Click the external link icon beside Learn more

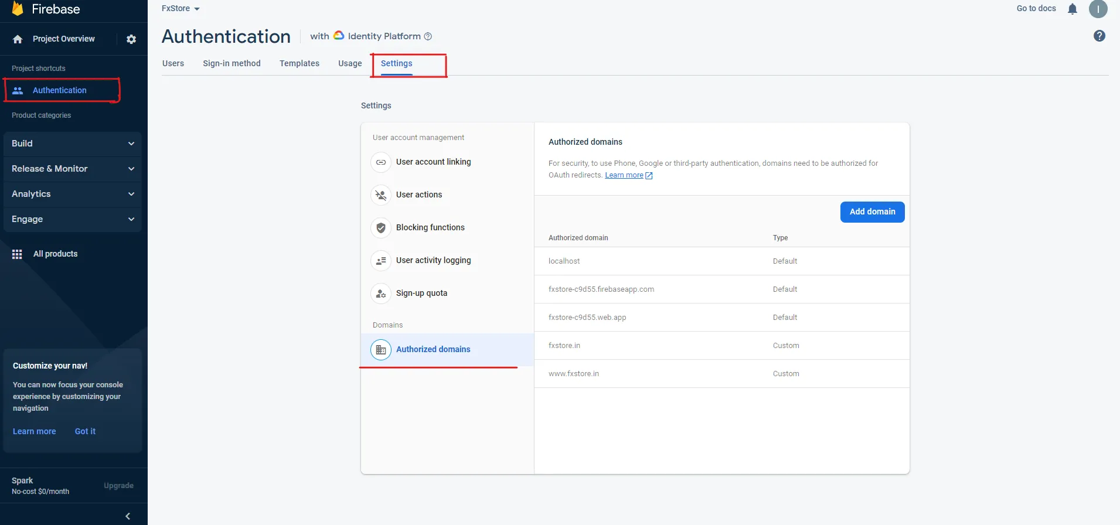tap(649, 175)
